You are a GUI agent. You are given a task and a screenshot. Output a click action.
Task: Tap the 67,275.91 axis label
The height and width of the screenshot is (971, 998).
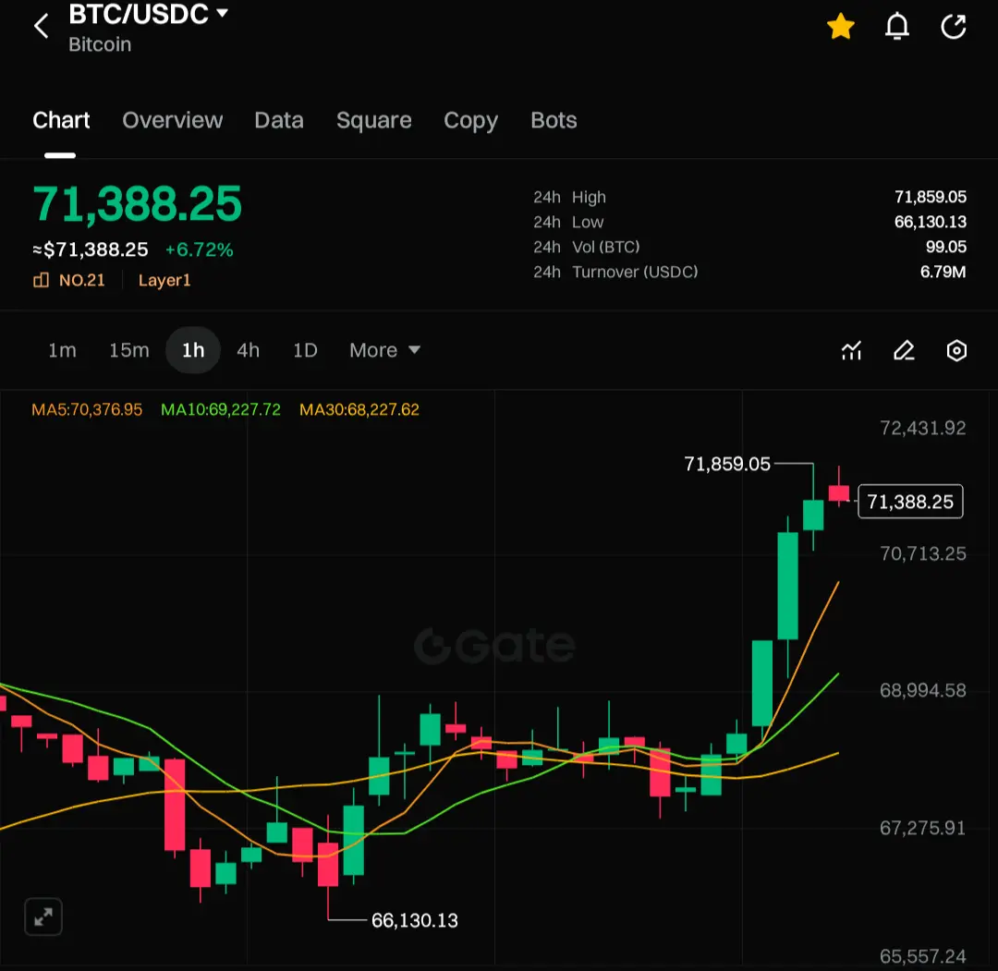[922, 828]
